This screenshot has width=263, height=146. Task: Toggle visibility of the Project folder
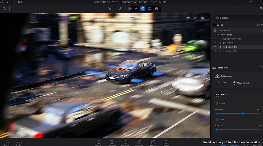215,43
